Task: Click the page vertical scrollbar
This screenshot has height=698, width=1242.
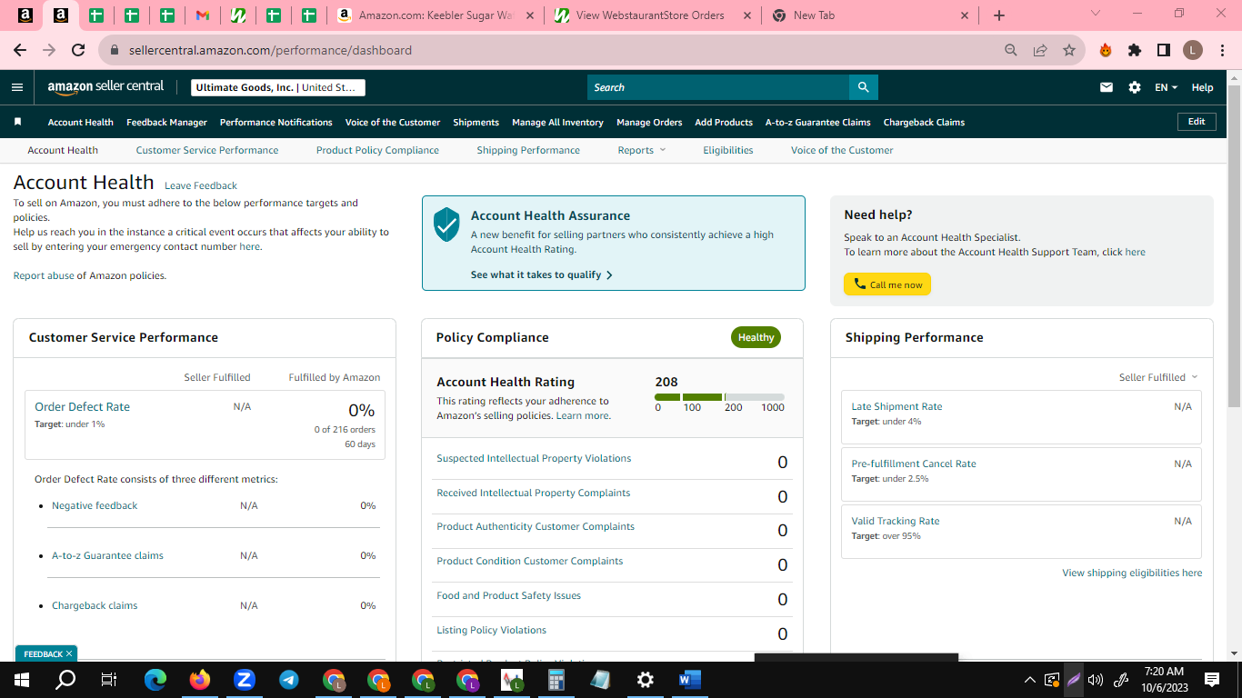Action: click(1234, 245)
